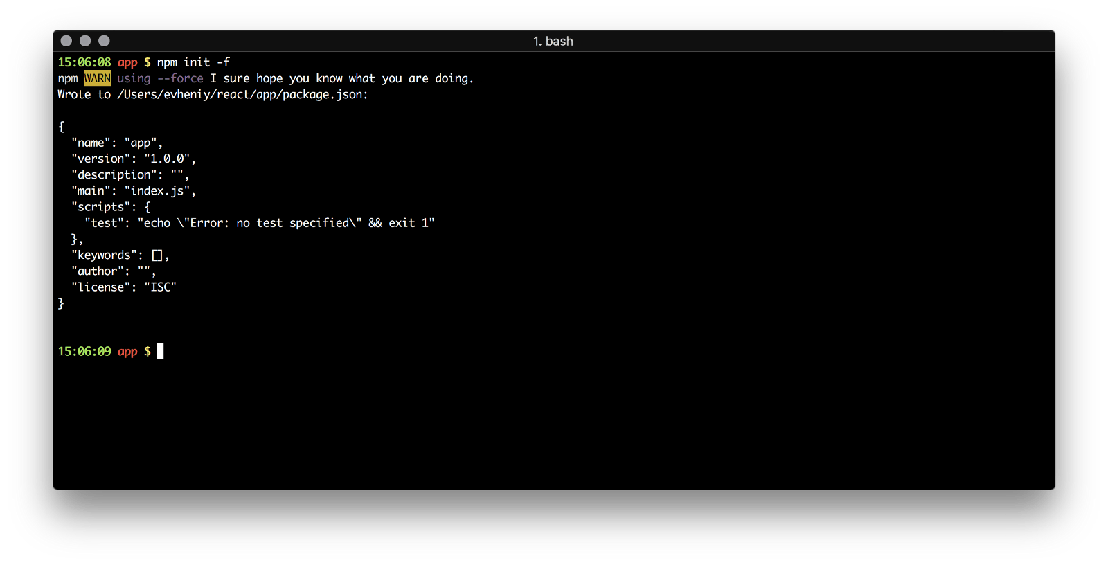Click the /Users/evheniy/react/app/package.json path
Screen dimensions: 1108x565
pyautogui.click(x=242, y=95)
